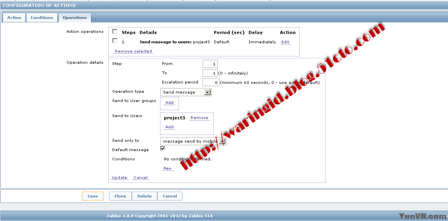
Task: Click 'Zabbix 2.0.0 Copyright 2001-2012 by Zabbix SIA'
Action: coord(159,216)
